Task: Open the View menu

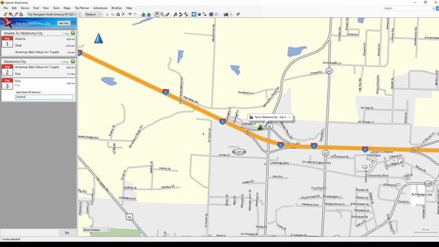Action: (x=46, y=8)
